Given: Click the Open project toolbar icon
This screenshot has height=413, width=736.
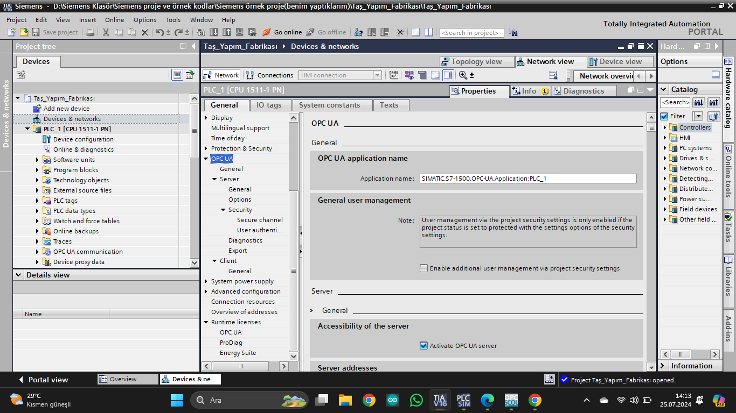Looking at the screenshot, I should pos(24,32).
